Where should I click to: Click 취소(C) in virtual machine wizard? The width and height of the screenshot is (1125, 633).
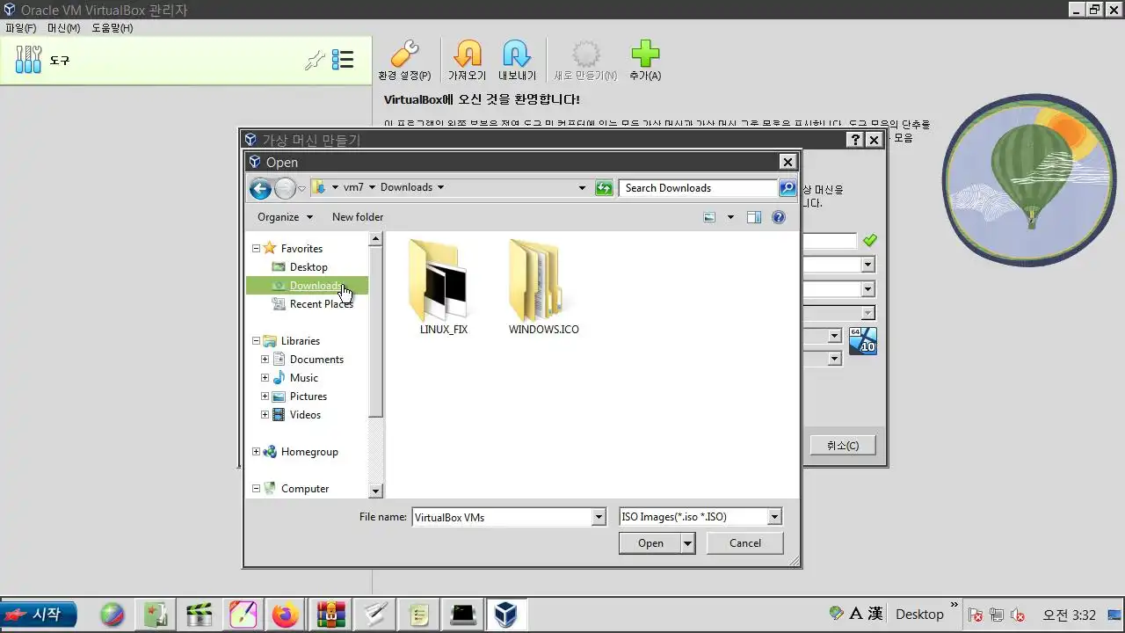click(x=843, y=446)
